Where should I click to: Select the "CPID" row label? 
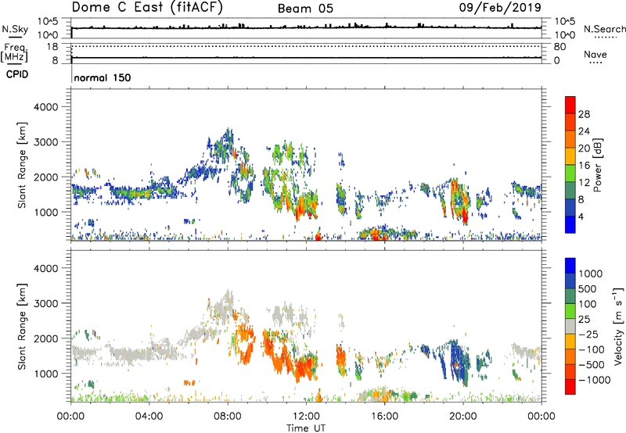(x=17, y=74)
